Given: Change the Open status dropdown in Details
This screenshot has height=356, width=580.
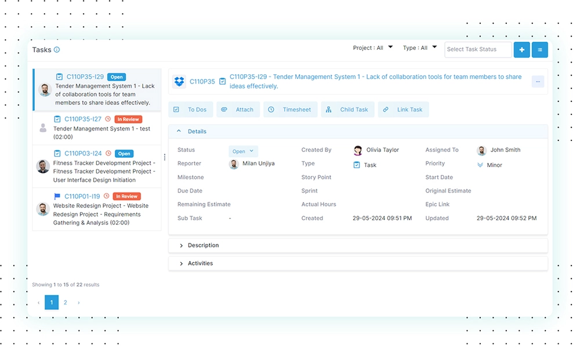Looking at the screenshot, I should tap(243, 151).
